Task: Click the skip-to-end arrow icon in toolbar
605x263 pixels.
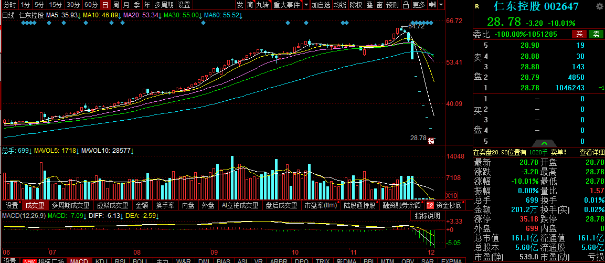Action: tap(432, 5)
